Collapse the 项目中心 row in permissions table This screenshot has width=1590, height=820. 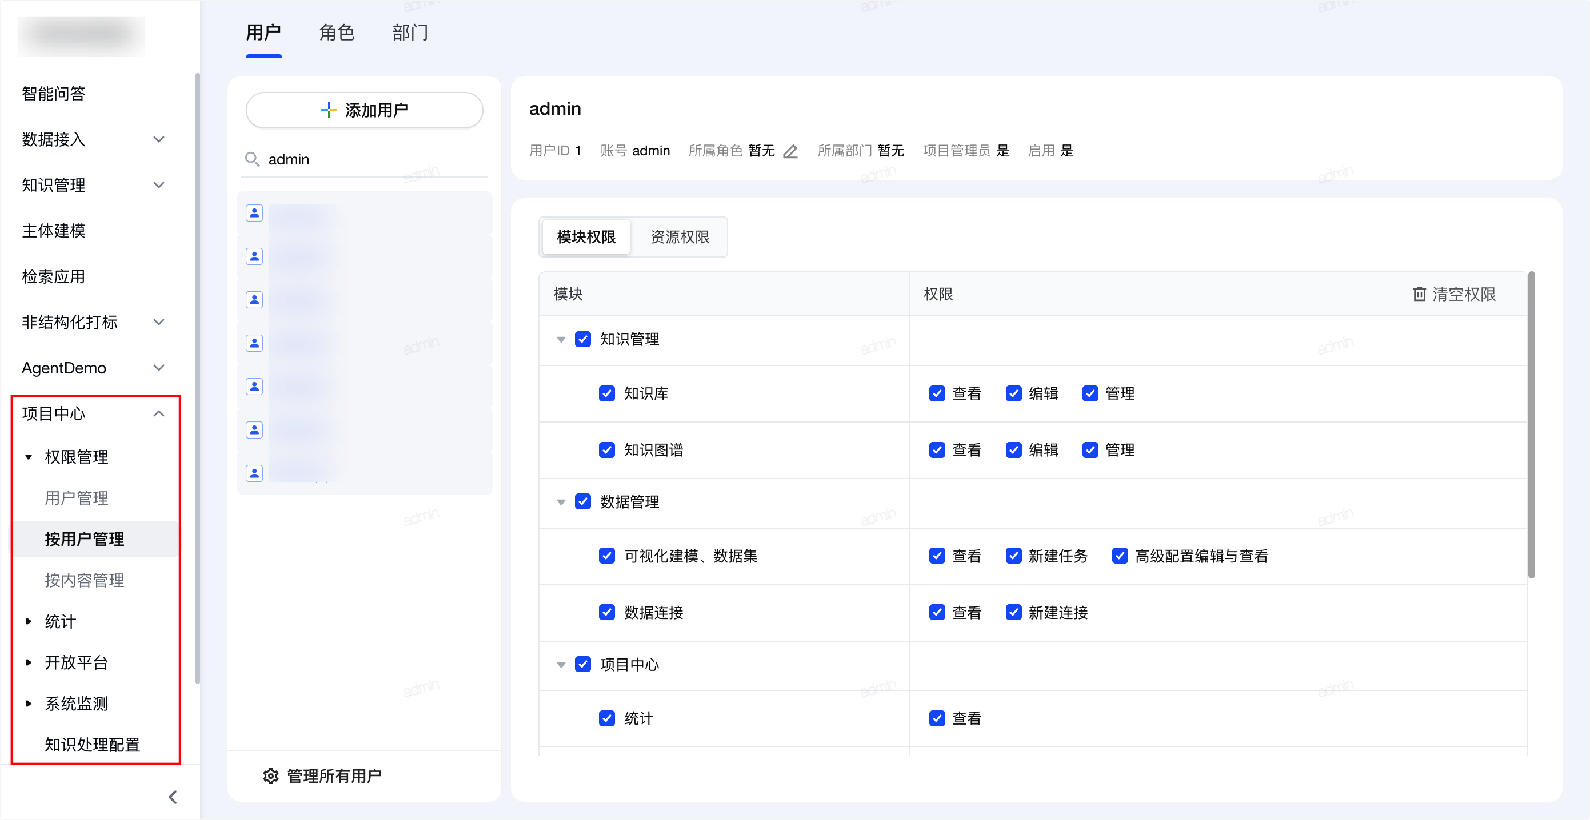coord(561,665)
